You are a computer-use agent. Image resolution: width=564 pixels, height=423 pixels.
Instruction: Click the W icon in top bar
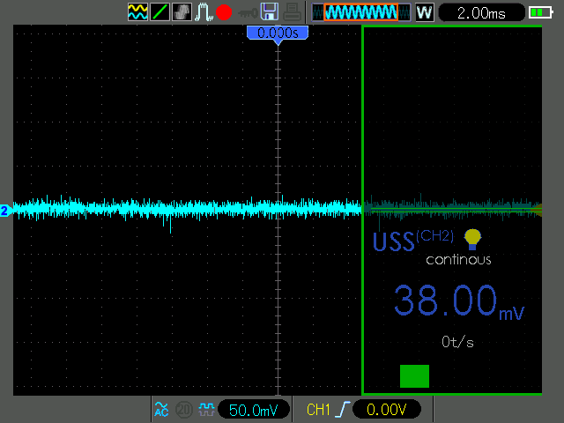(x=425, y=12)
